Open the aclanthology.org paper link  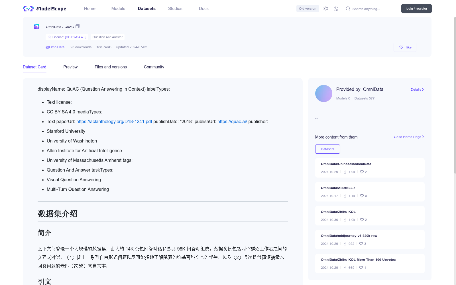[x=114, y=121]
